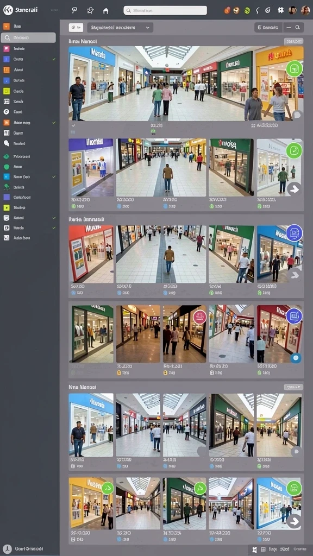Screen dimensions: 313x556
Task: Click the white arrow button on the second row's rightmost thumbnail
Action: pyautogui.click(x=294, y=189)
